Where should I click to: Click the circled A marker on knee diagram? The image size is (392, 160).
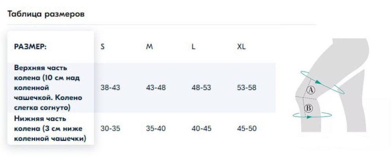click(311, 90)
